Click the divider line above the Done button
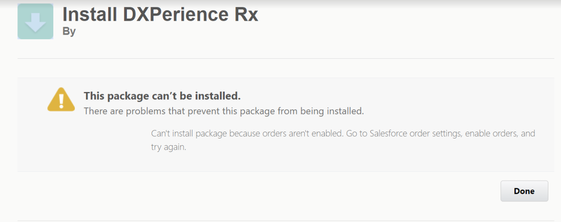 click(286, 171)
